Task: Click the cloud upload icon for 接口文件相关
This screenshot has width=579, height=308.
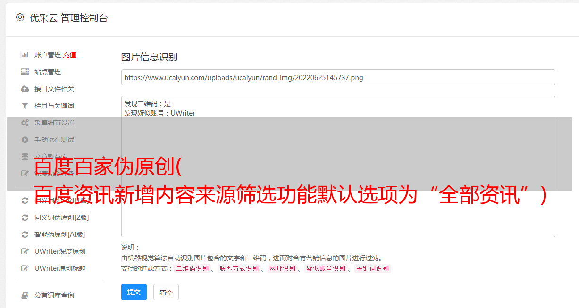Action: (25, 89)
